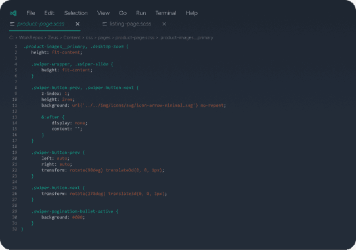The image size is (356, 250).
Task: Click file icon on product-page.scss tab
Action: [12, 24]
